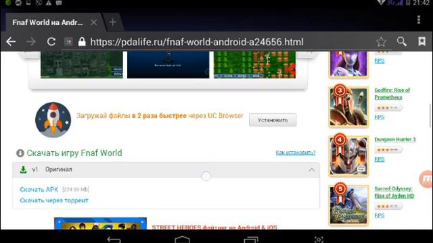Click the site favicon beside padlock
This screenshot has width=433, height=243.
(x=68, y=42)
